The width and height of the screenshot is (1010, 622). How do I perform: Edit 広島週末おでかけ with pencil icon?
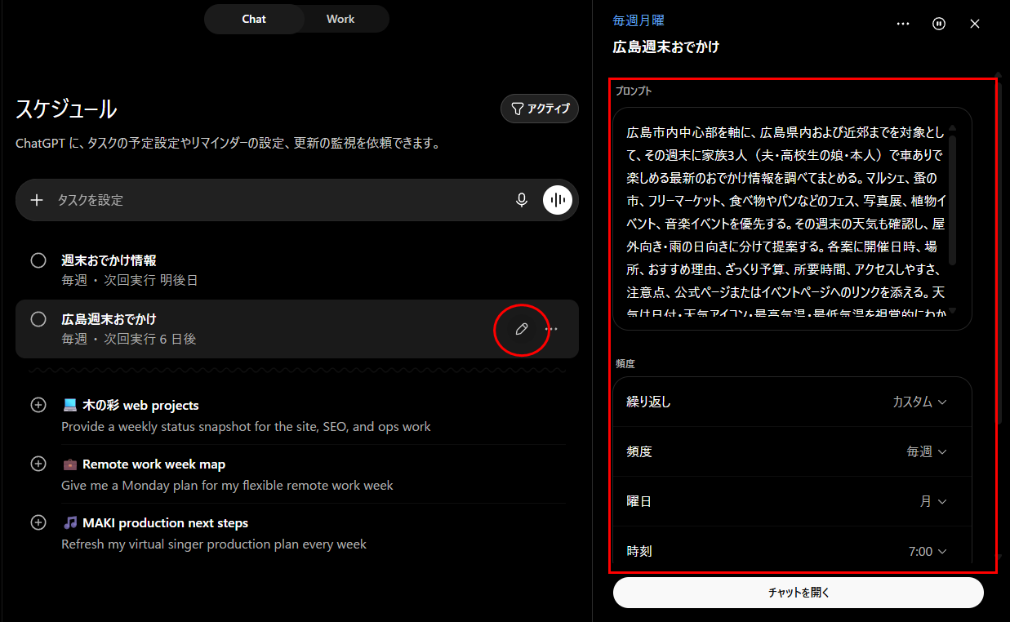pyautogui.click(x=522, y=329)
